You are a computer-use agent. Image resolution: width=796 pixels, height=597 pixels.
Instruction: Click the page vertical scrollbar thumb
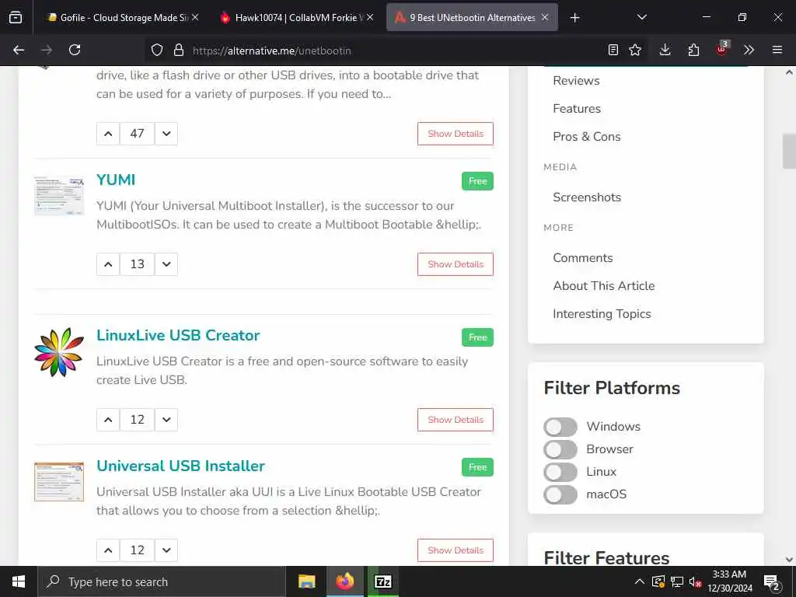click(789, 152)
